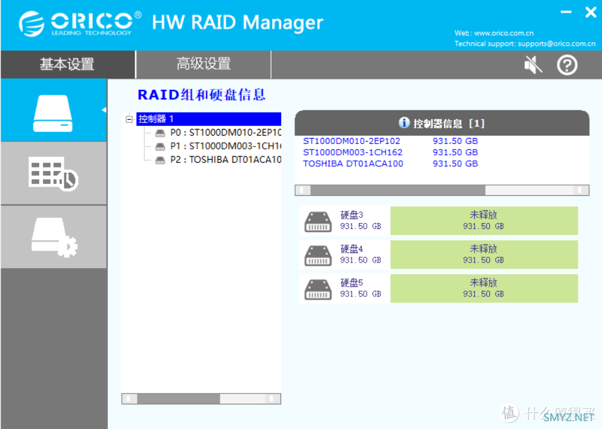Open the RAID schedule table sidebar icon

pyautogui.click(x=53, y=174)
